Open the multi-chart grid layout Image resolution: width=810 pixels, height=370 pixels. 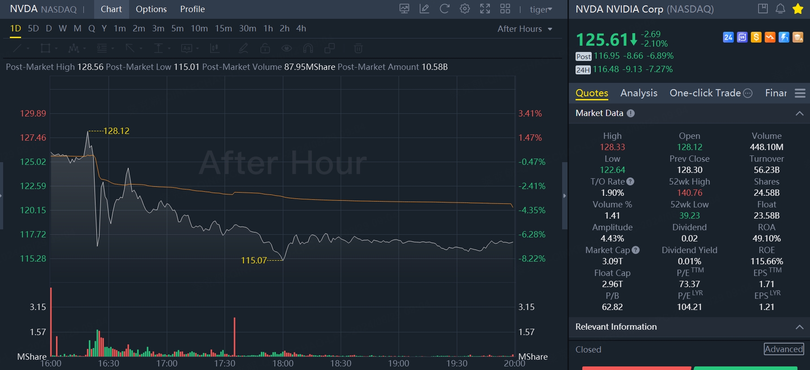pyautogui.click(x=505, y=9)
